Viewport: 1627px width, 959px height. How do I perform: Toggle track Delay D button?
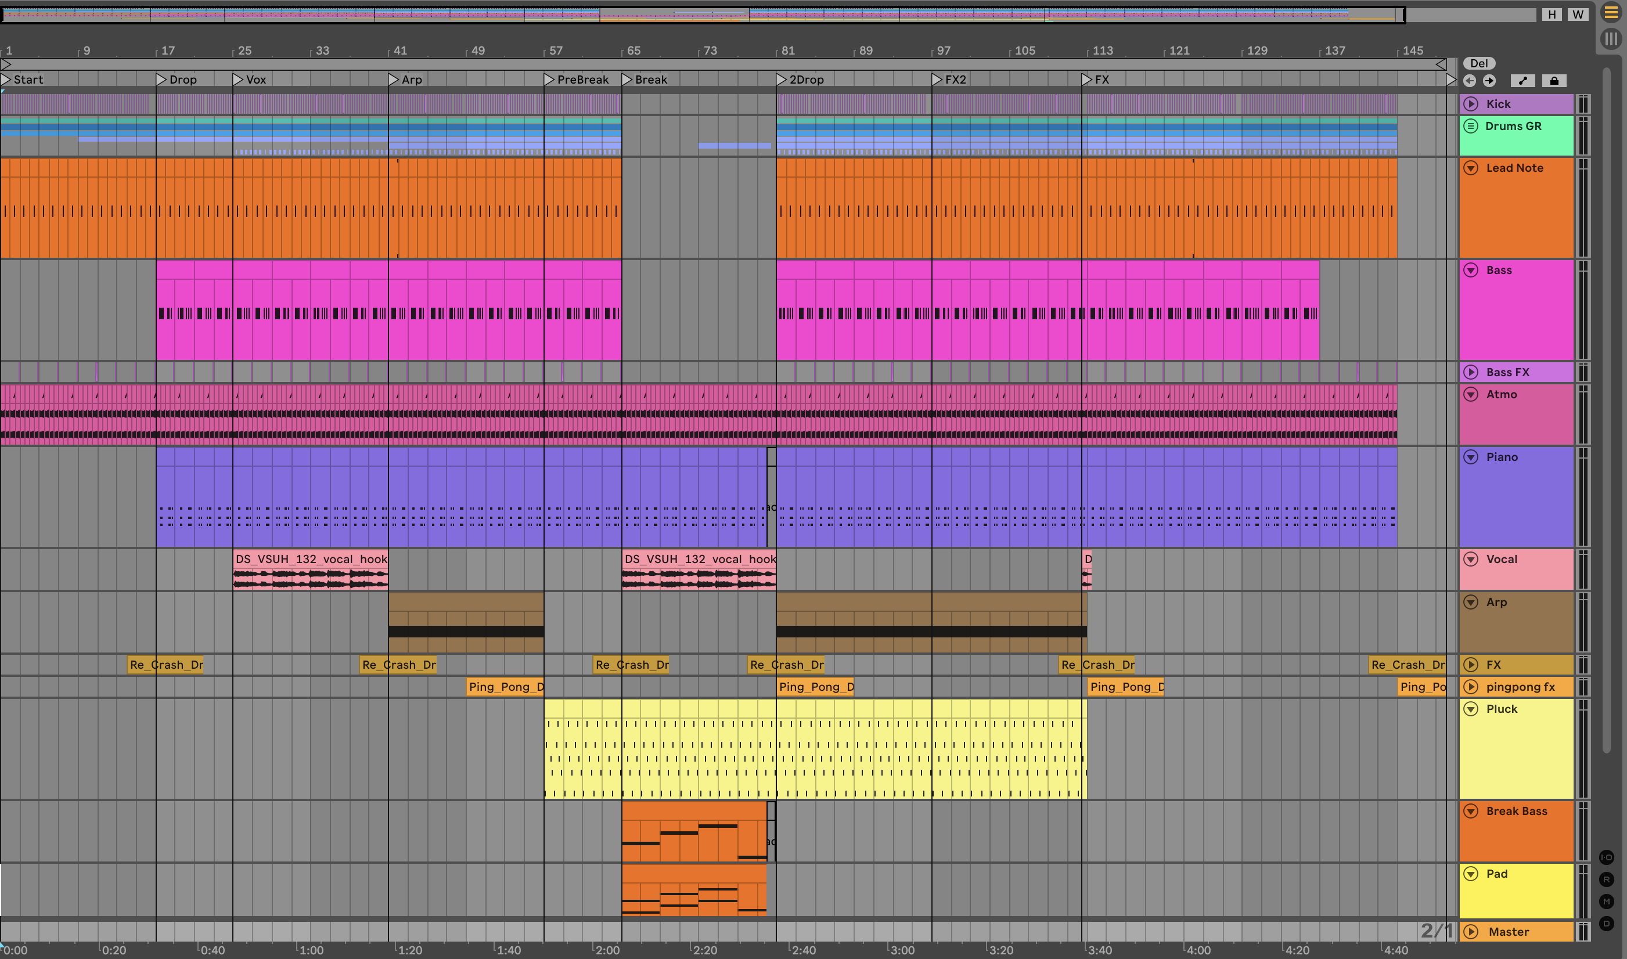coord(1606,924)
